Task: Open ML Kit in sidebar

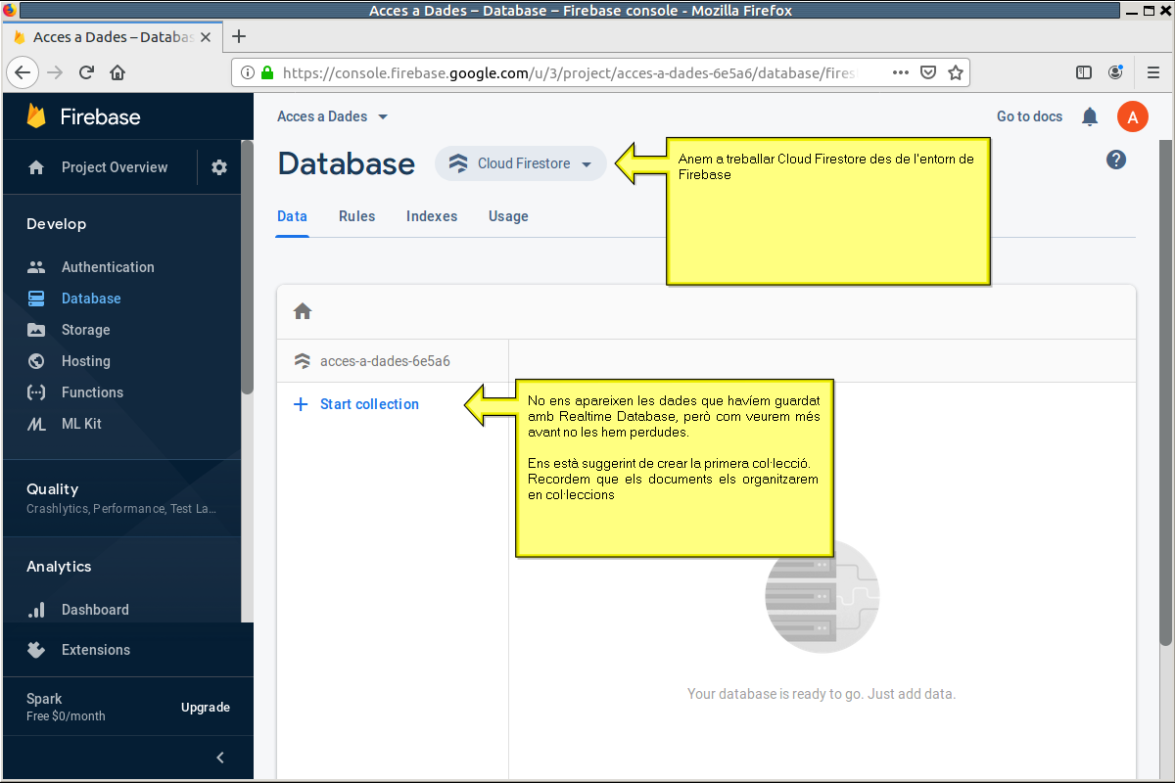Action: tap(81, 424)
